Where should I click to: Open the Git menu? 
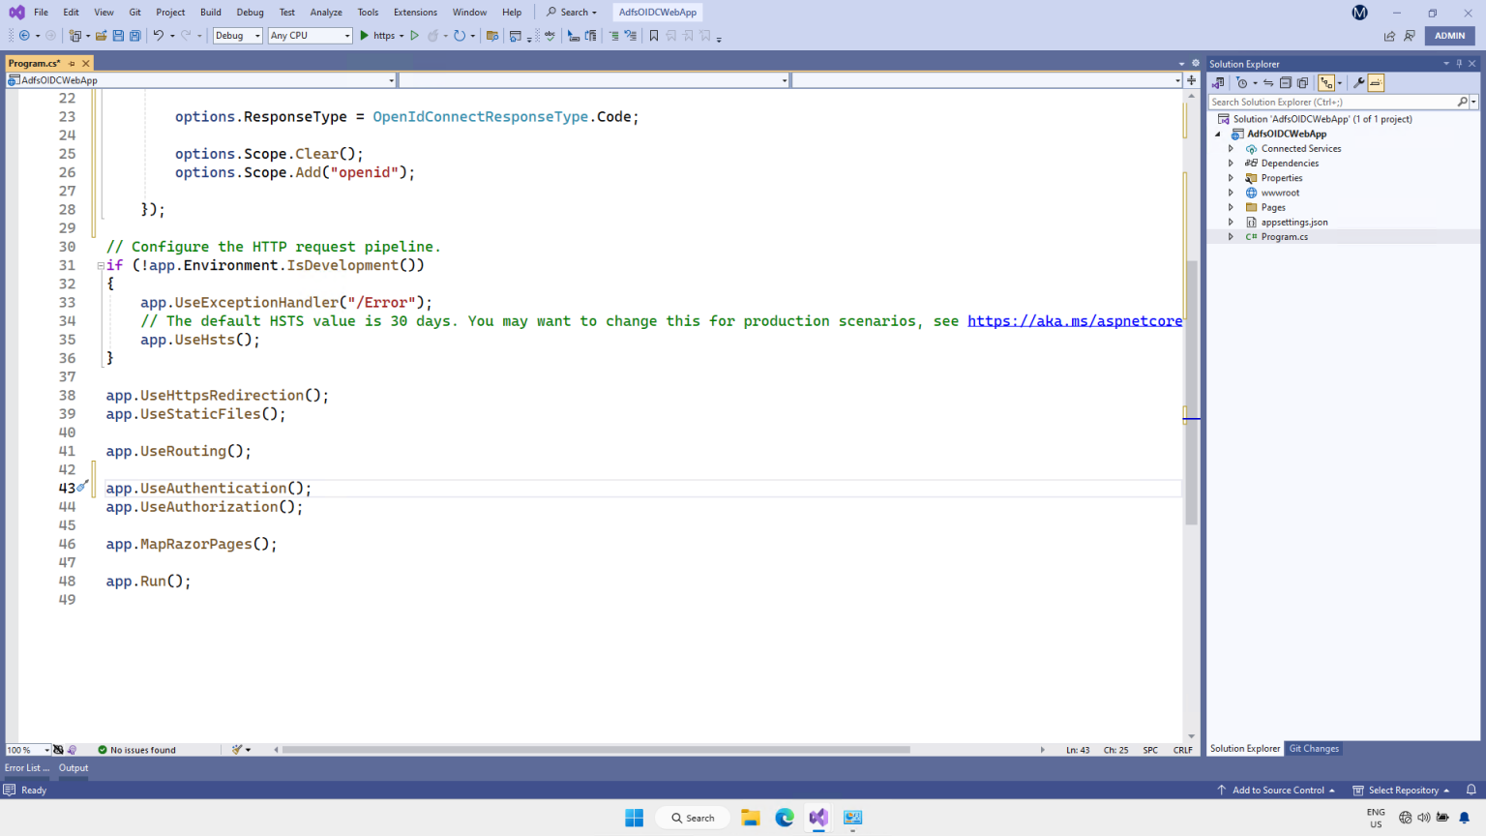coord(134,12)
